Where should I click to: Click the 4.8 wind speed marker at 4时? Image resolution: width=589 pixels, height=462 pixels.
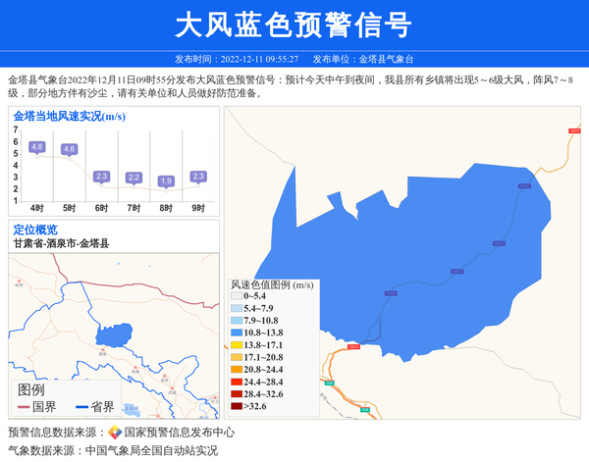click(37, 147)
